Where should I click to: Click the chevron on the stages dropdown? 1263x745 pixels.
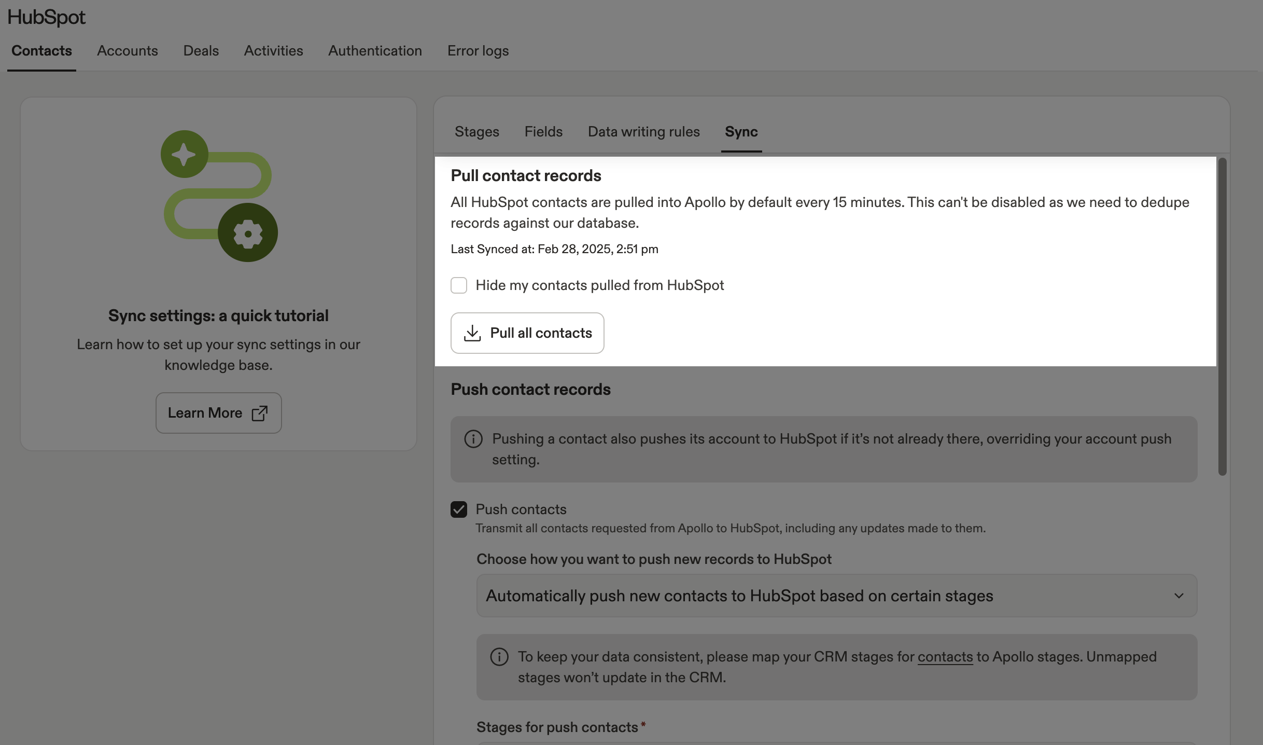[1179, 595]
